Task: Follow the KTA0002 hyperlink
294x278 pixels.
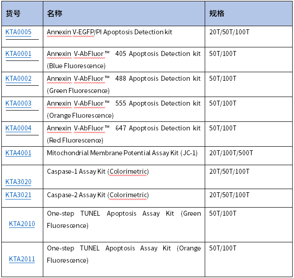Action: (x=18, y=79)
